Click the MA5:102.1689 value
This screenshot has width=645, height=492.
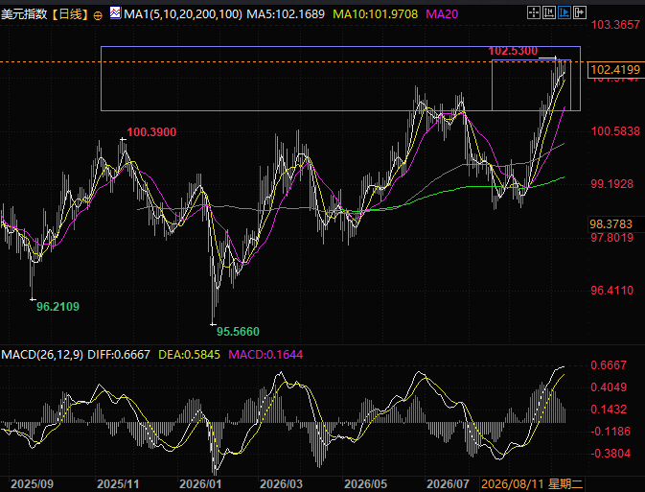(x=286, y=14)
